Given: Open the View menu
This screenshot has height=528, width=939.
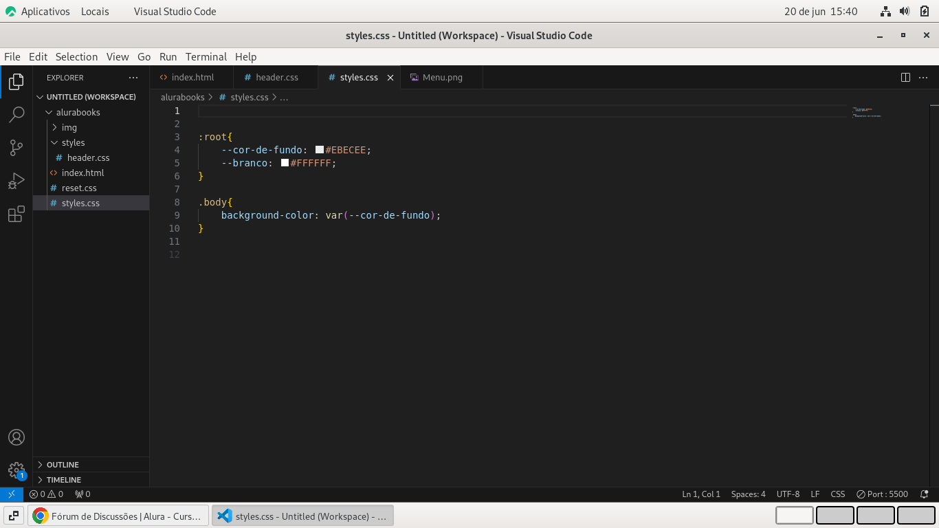Looking at the screenshot, I should pos(118,57).
